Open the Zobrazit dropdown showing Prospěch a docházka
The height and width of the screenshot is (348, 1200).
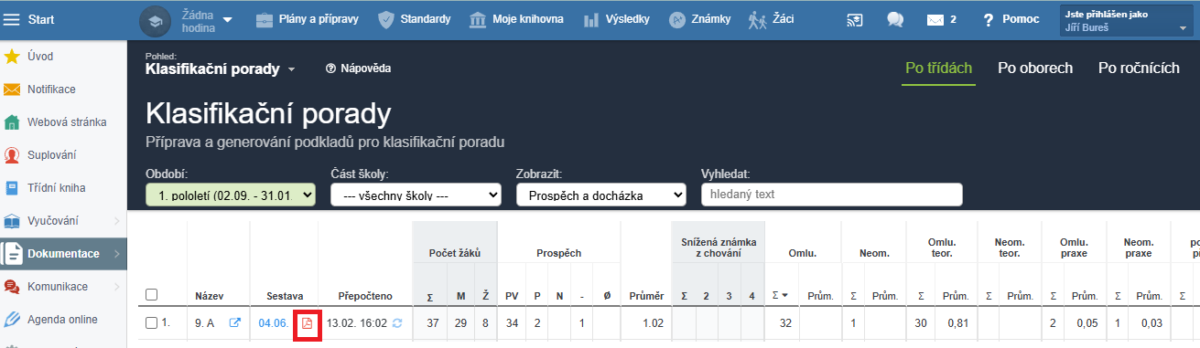click(x=601, y=195)
